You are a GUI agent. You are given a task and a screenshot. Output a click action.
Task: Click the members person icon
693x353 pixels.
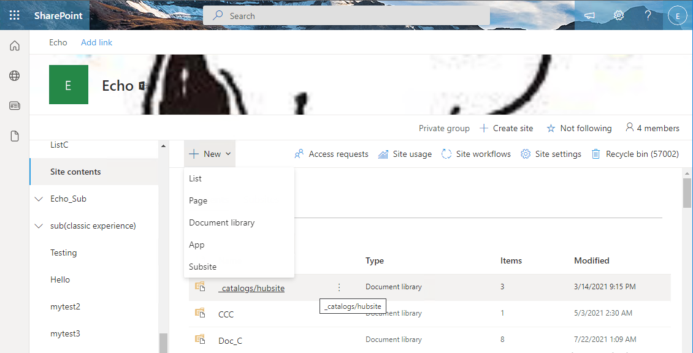click(x=630, y=127)
